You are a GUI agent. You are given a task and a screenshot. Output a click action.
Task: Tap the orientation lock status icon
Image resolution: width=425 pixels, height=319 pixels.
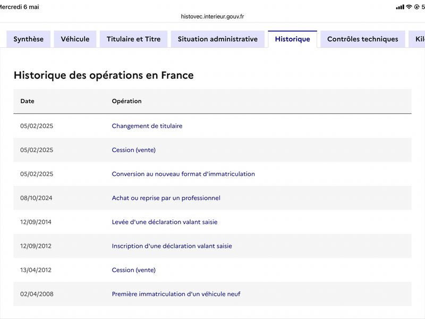(417, 7)
